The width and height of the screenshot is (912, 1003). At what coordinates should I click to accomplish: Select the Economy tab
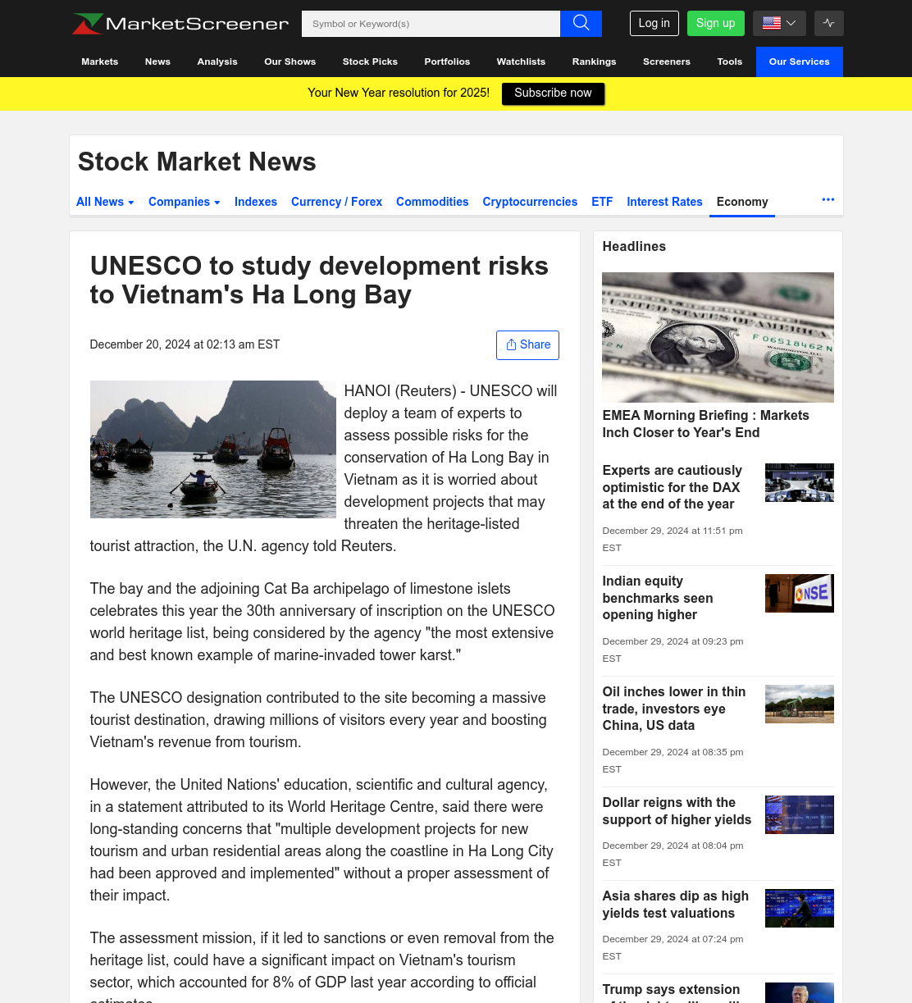click(x=742, y=202)
